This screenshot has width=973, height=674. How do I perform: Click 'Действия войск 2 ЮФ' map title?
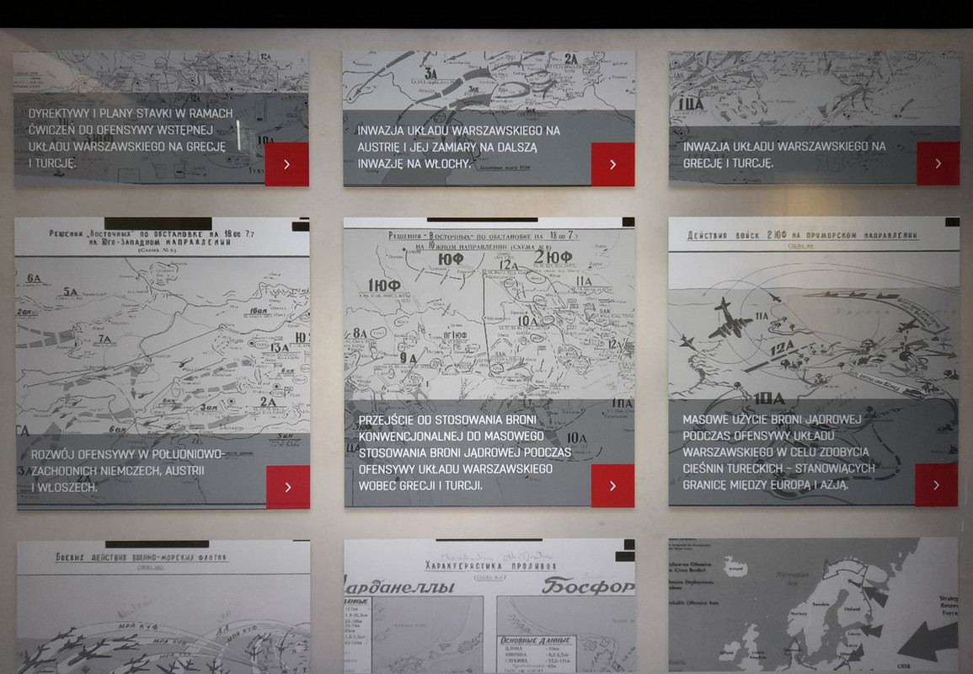tap(802, 235)
